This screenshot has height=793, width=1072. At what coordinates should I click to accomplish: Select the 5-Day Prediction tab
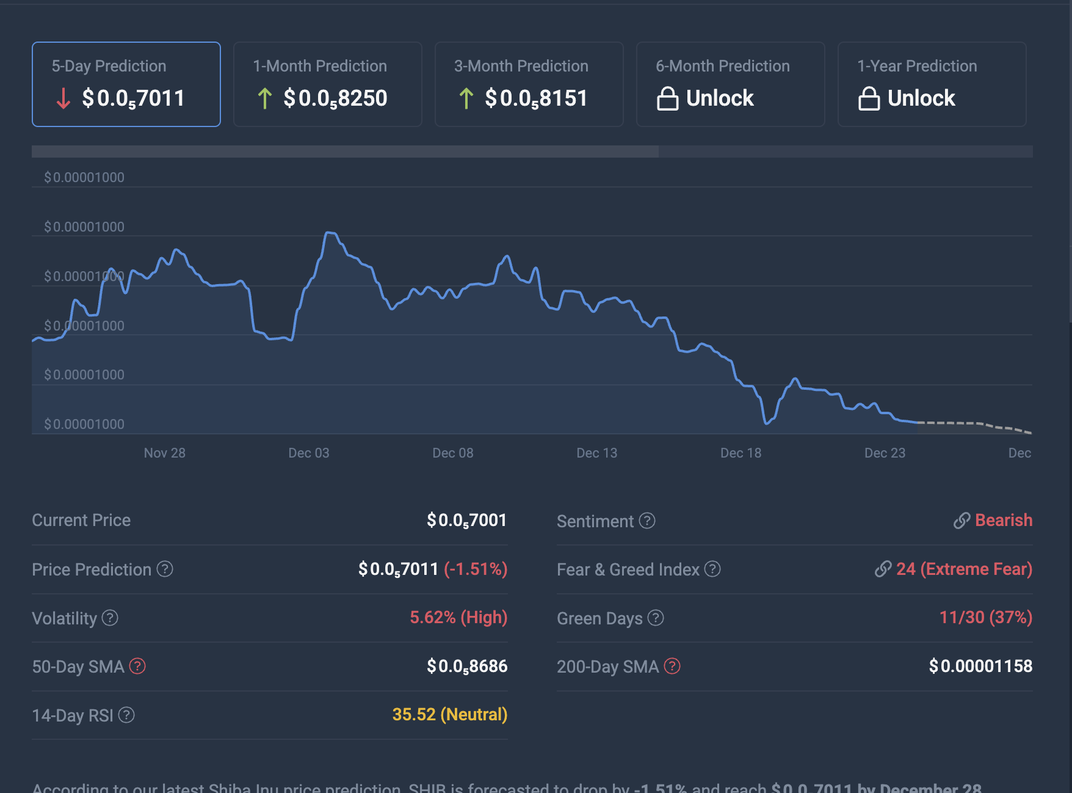126,84
